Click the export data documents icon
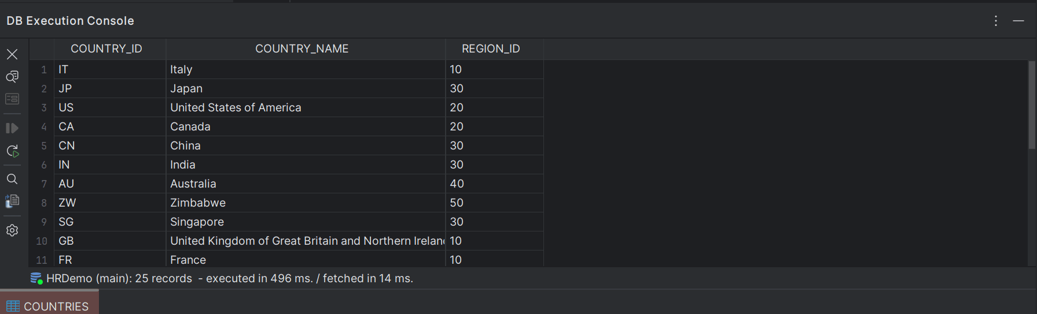The image size is (1037, 314). (x=12, y=201)
